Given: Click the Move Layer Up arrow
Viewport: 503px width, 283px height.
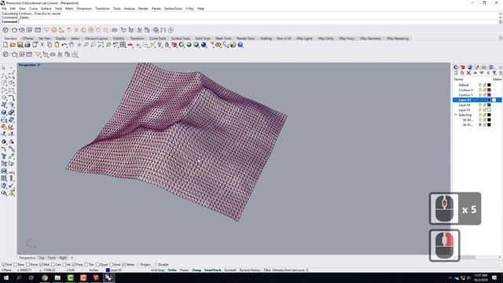Looking at the screenshot, I should (475, 73).
